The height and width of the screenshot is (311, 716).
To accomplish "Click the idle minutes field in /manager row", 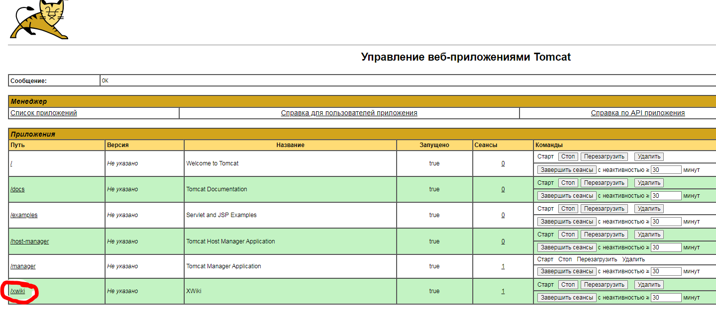I will (666, 271).
